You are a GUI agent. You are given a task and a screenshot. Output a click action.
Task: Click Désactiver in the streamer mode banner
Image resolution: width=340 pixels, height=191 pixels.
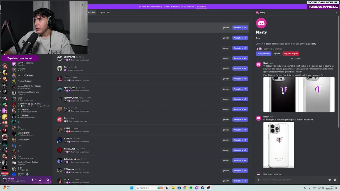point(201,7)
